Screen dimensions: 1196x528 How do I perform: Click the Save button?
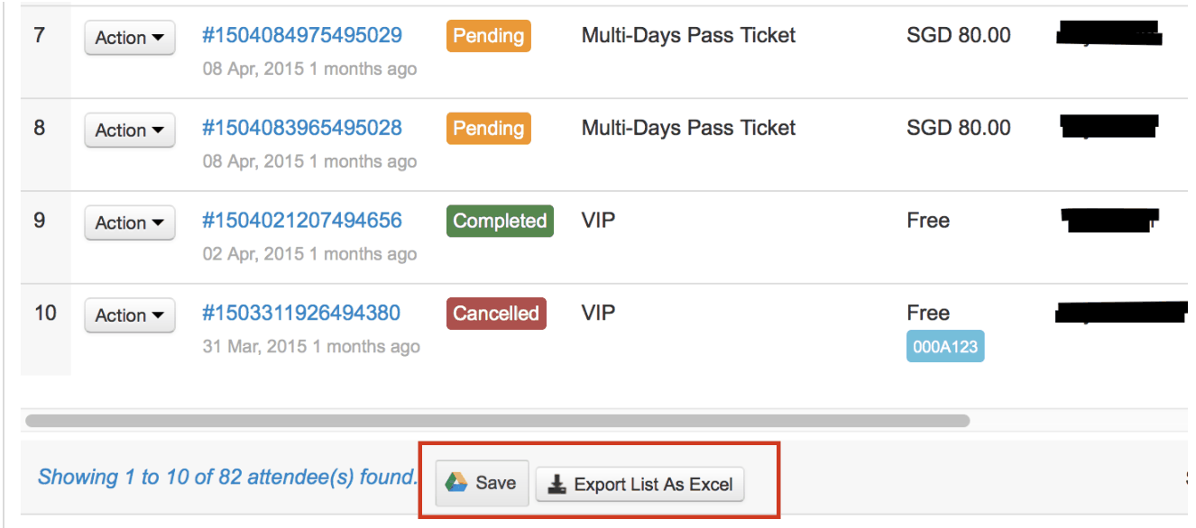483,483
